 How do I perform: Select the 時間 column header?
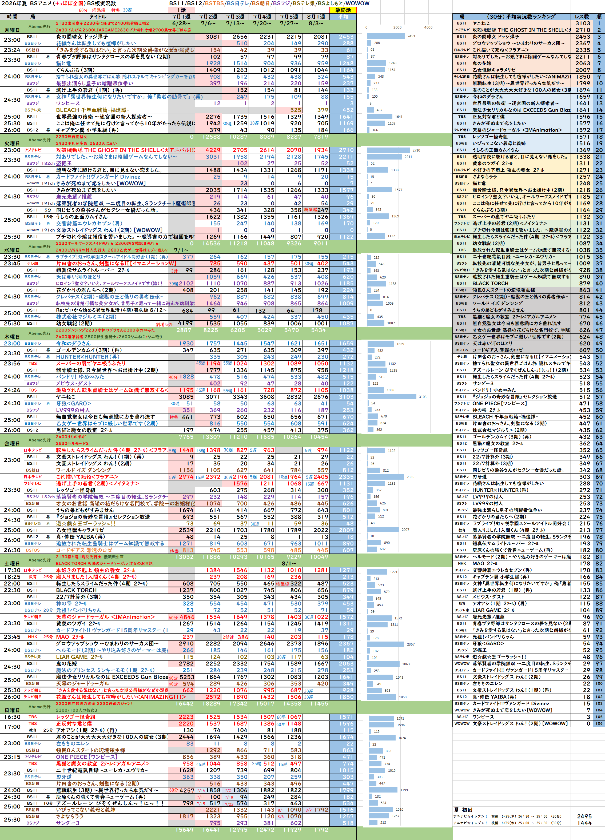pos(12,17)
